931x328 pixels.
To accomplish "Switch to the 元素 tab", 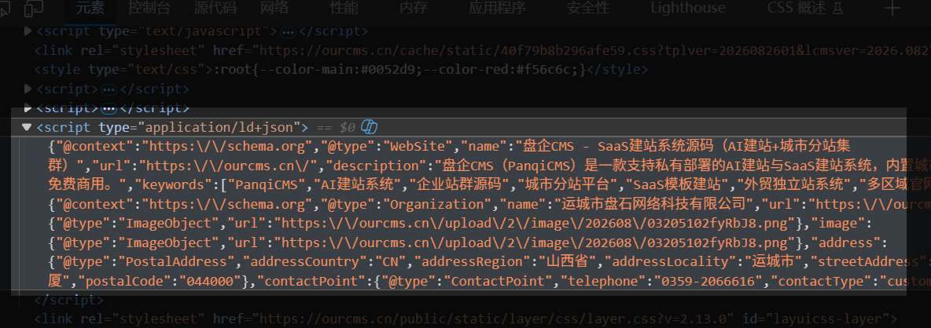I will (x=90, y=8).
